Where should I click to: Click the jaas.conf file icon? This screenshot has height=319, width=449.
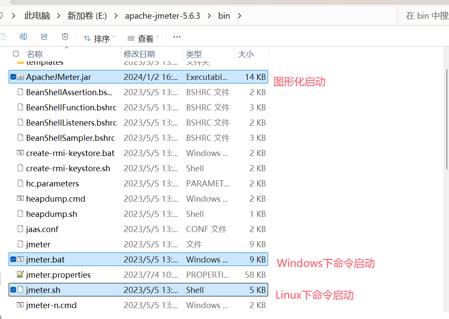(20, 229)
